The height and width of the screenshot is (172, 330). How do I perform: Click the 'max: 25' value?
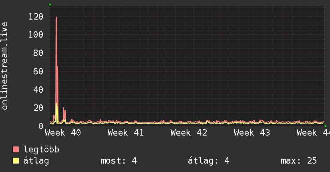coord(299,161)
